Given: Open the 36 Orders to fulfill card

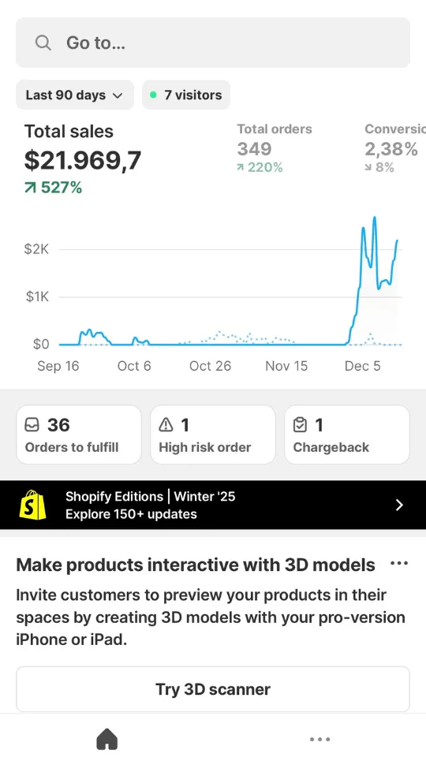Looking at the screenshot, I should (x=79, y=434).
